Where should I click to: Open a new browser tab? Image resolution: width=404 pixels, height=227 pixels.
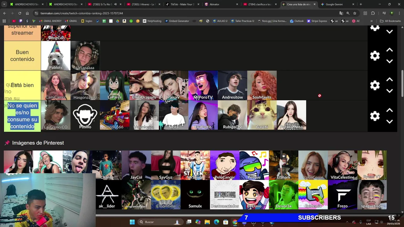[361, 4]
